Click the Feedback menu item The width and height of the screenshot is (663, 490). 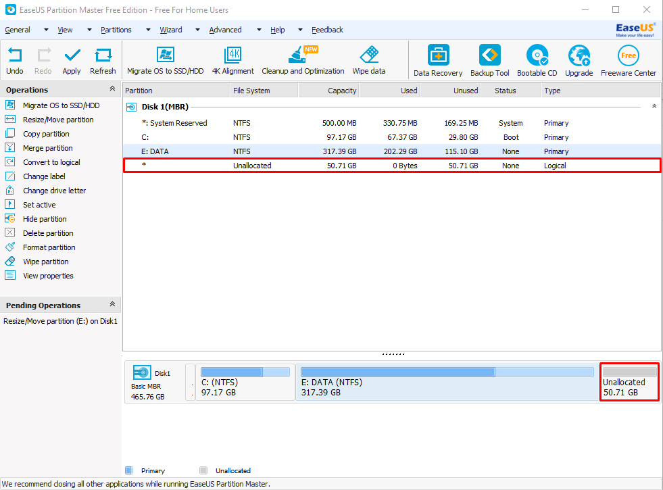click(327, 30)
